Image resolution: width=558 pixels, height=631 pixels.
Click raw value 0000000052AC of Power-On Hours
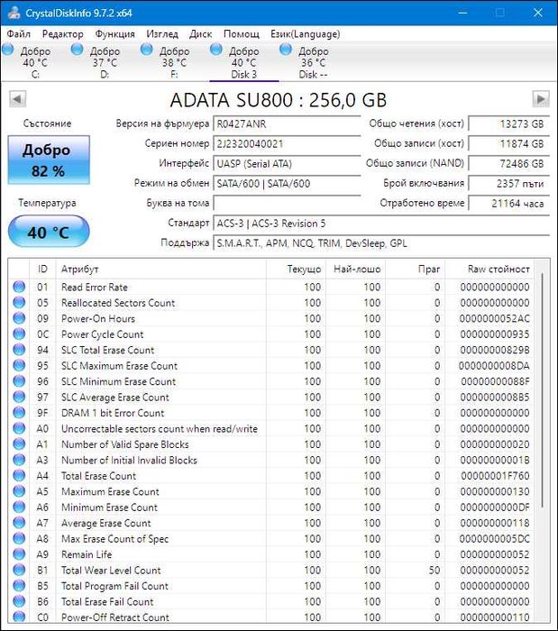pos(494,319)
